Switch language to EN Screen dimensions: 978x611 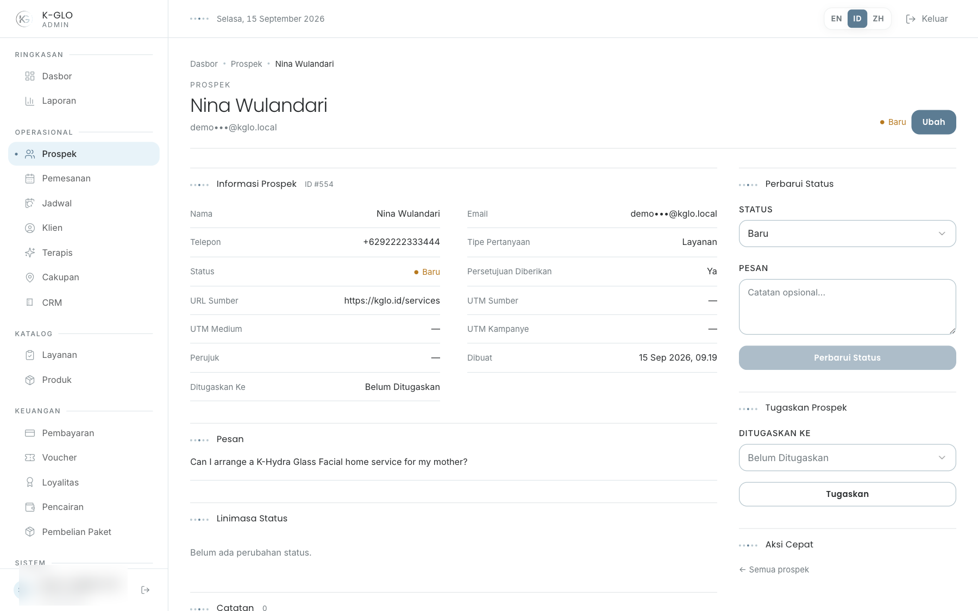pyautogui.click(x=836, y=18)
